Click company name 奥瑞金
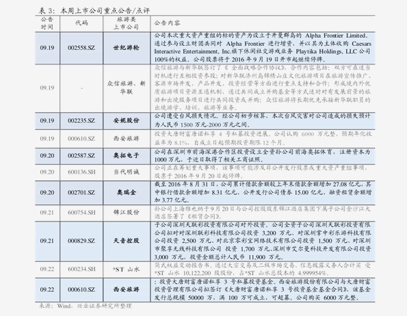The height and width of the screenshot is (316, 407). [x=126, y=192]
